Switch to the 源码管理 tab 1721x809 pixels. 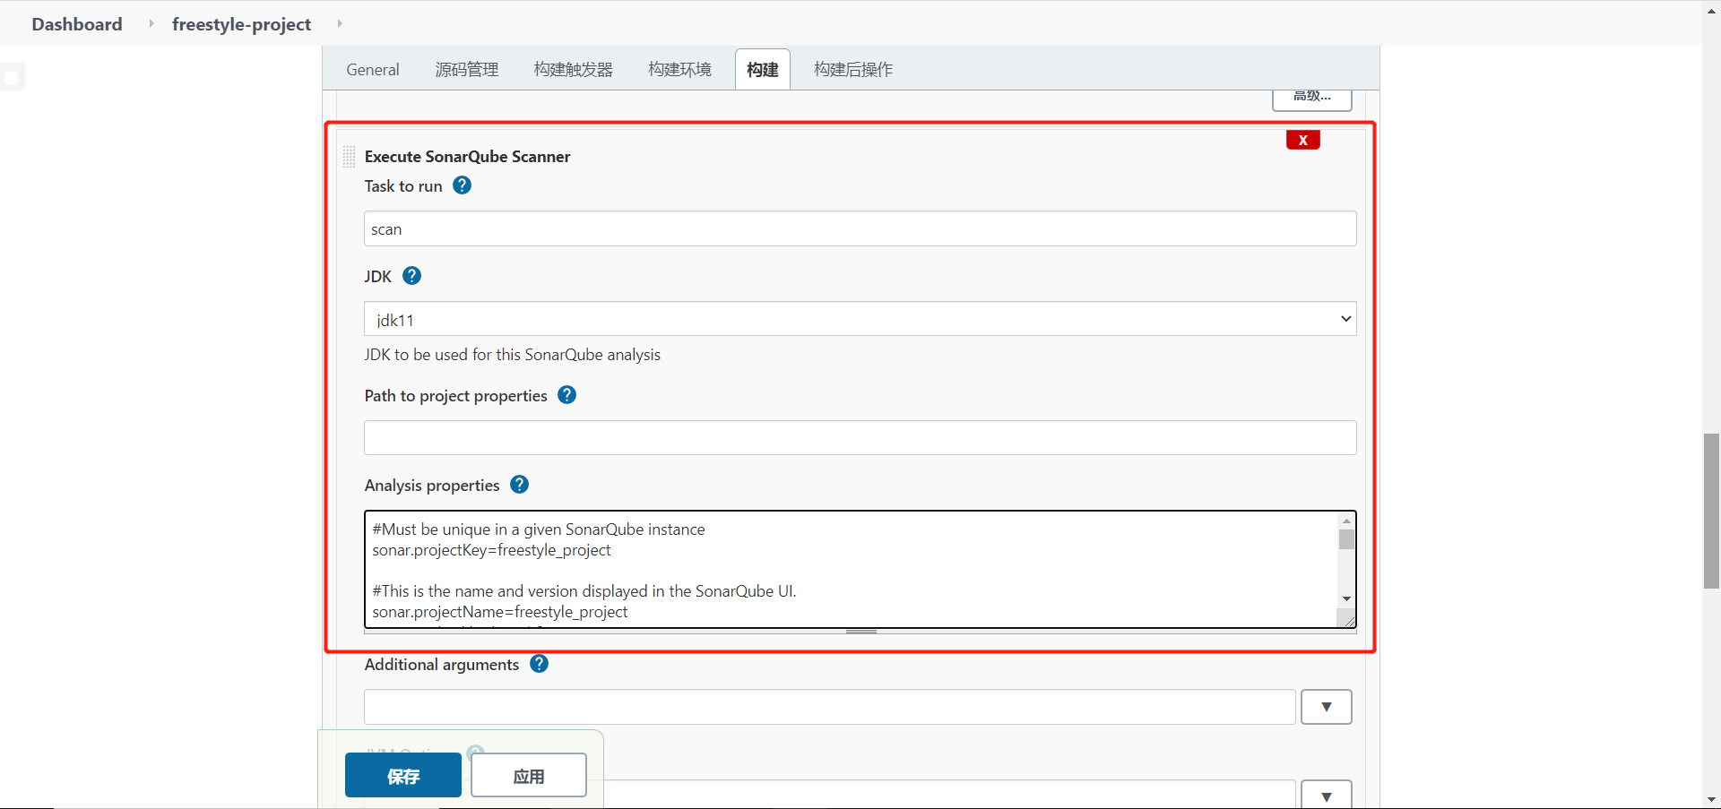click(x=467, y=69)
